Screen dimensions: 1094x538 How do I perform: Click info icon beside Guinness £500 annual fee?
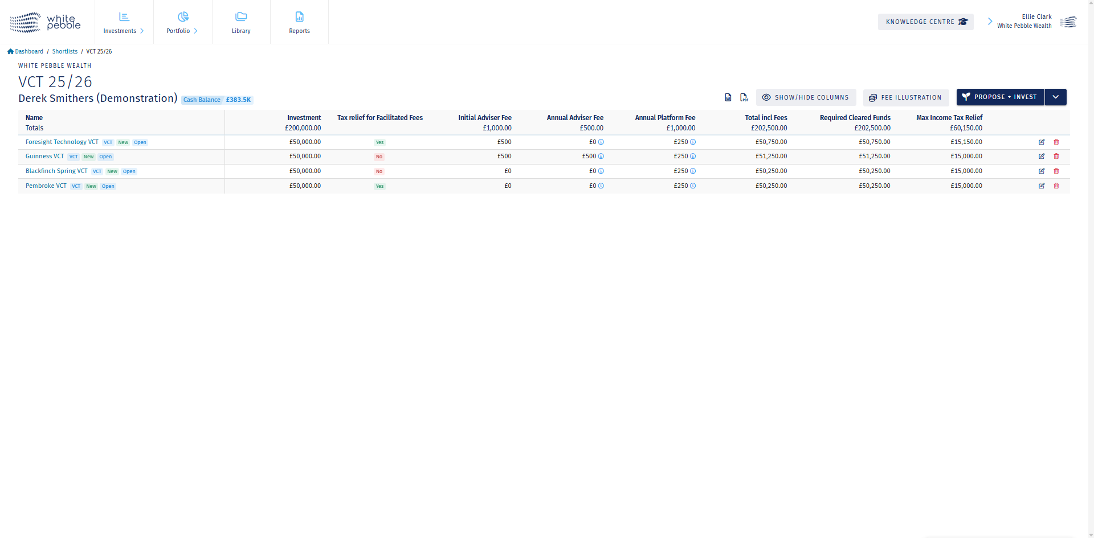coord(601,157)
